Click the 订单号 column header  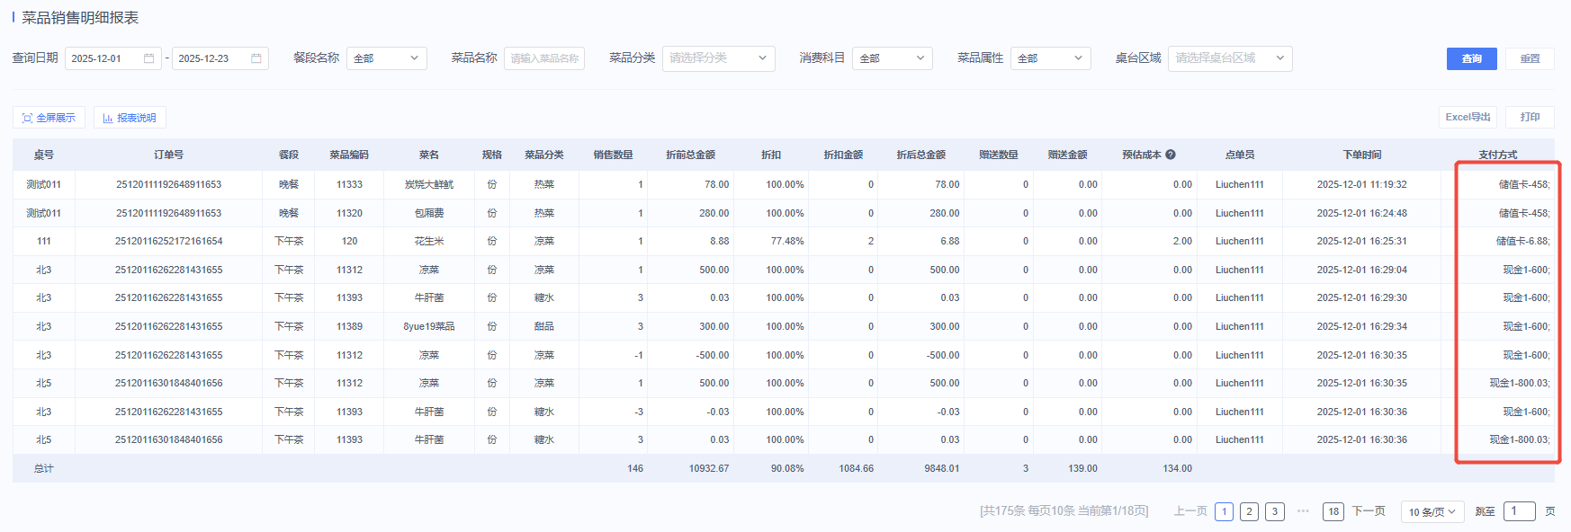[x=168, y=155]
